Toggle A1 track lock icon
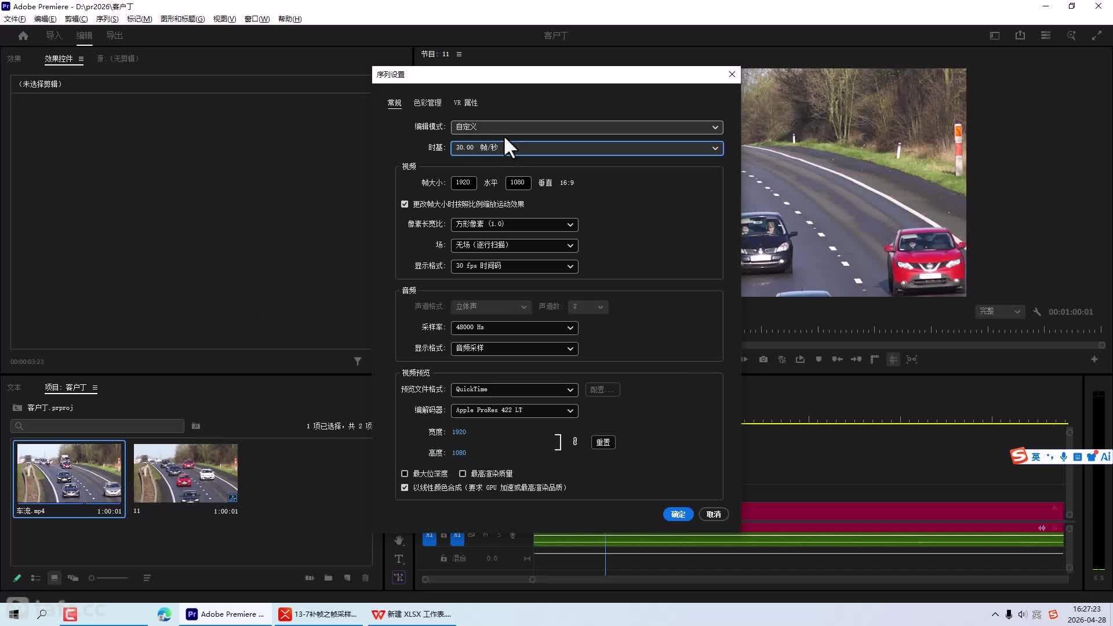The height and width of the screenshot is (626, 1113). click(444, 536)
